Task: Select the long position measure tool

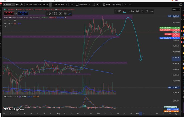Action: [x=51, y=14]
